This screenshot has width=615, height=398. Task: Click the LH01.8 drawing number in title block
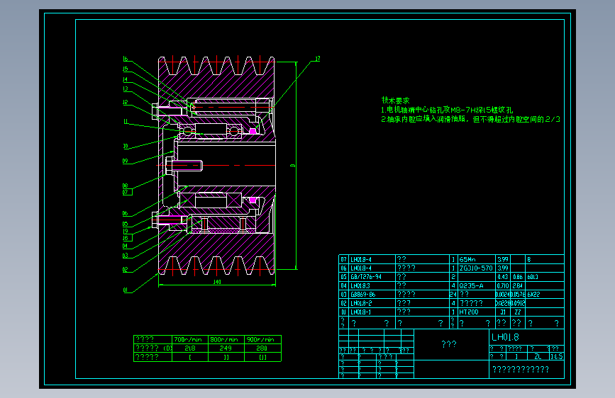[505, 337]
